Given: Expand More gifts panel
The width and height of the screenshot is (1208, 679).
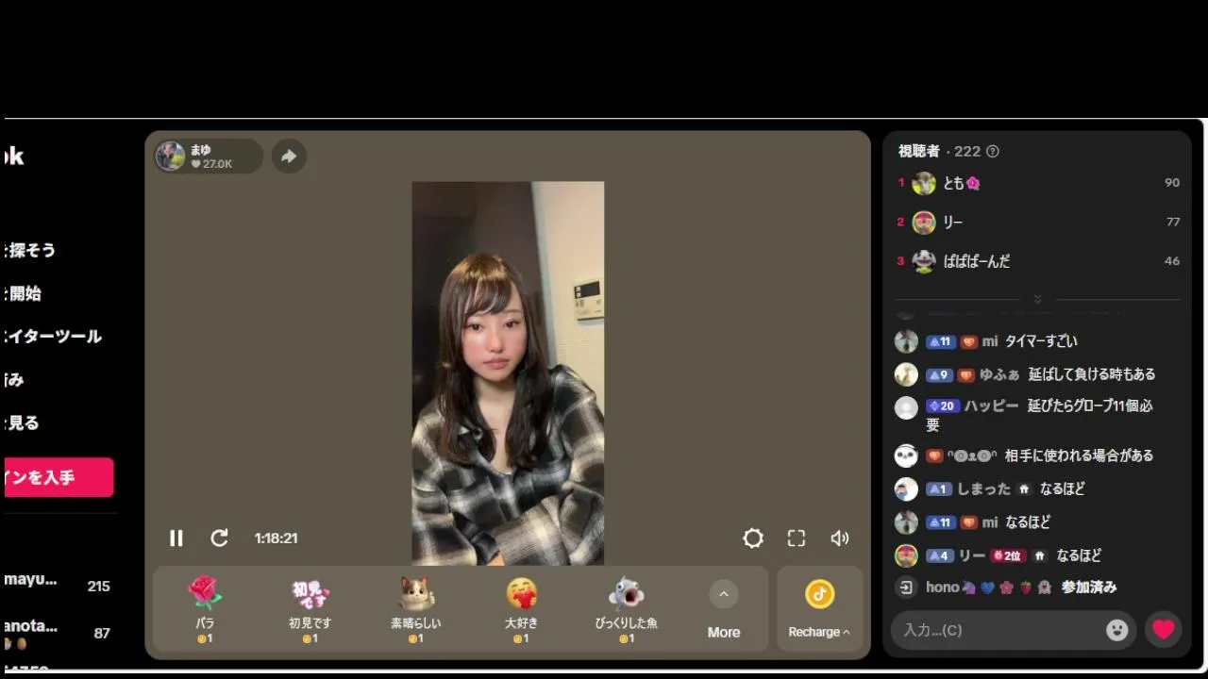Looking at the screenshot, I should pos(724,609).
